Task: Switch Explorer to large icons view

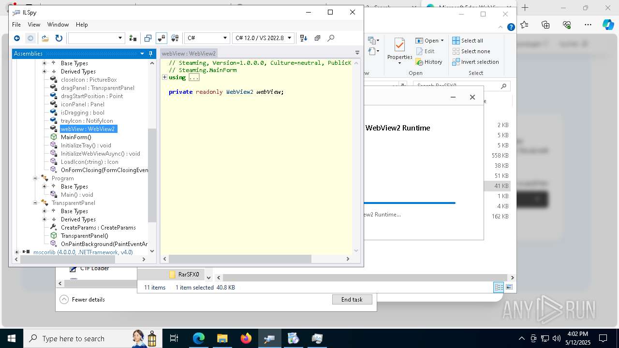Action: (x=509, y=288)
